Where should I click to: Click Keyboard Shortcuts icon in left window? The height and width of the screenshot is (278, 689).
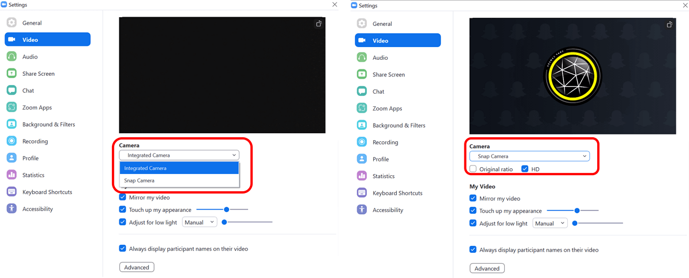tap(11, 192)
